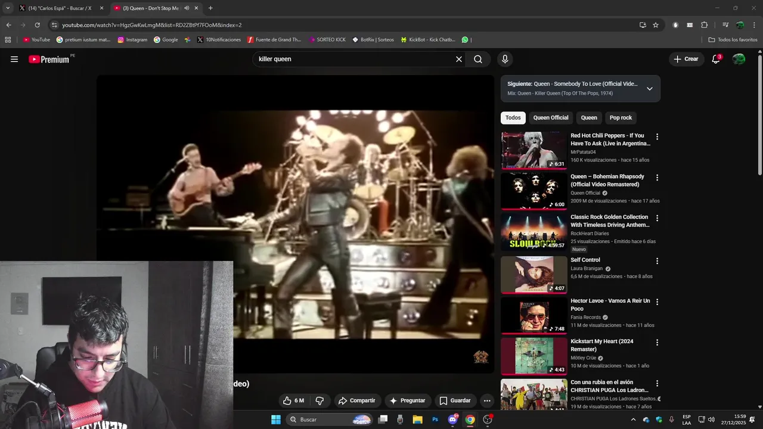Image resolution: width=763 pixels, height=429 pixels.
Task: Open options for Classic Rock Golden Collection
Action: click(657, 218)
